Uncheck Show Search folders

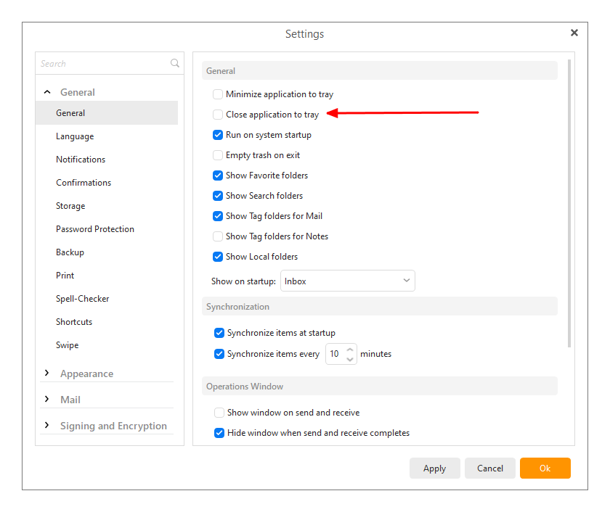pyautogui.click(x=218, y=196)
